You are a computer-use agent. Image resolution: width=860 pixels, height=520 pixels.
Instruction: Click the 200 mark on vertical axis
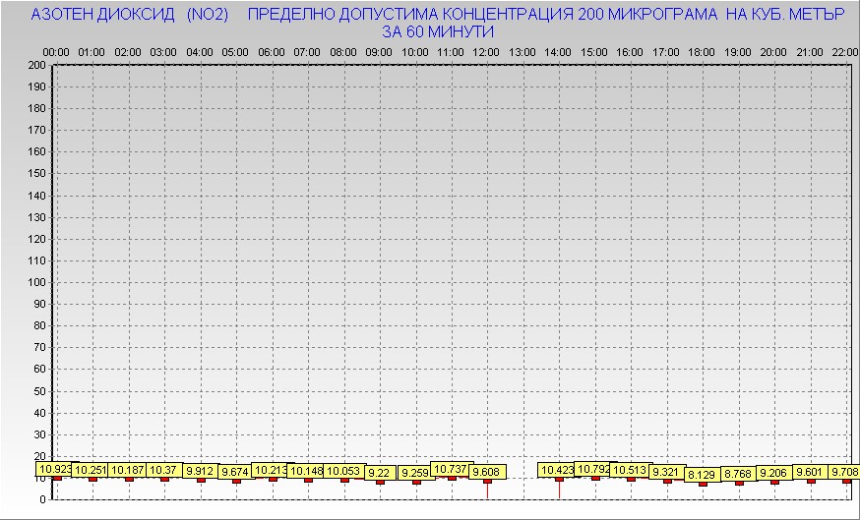(36, 65)
